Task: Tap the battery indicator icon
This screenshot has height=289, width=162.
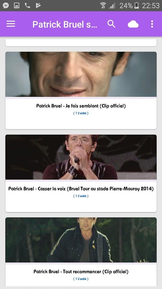Action: pyautogui.click(x=137, y=5)
